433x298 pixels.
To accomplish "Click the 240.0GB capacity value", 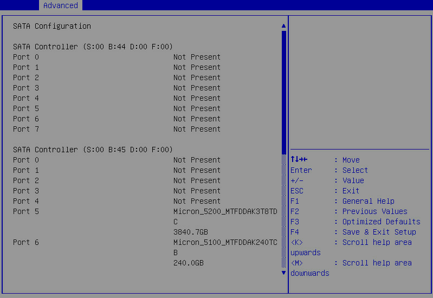I will click(x=189, y=263).
